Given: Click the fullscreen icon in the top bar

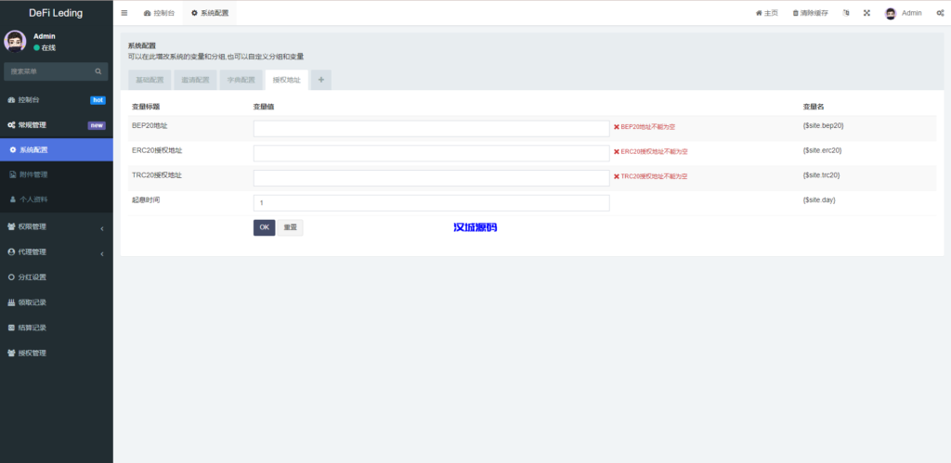Looking at the screenshot, I should click(x=866, y=13).
